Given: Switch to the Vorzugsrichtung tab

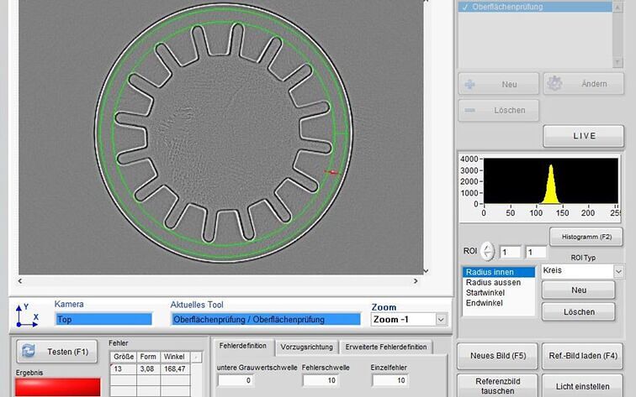Looking at the screenshot, I should (305, 347).
